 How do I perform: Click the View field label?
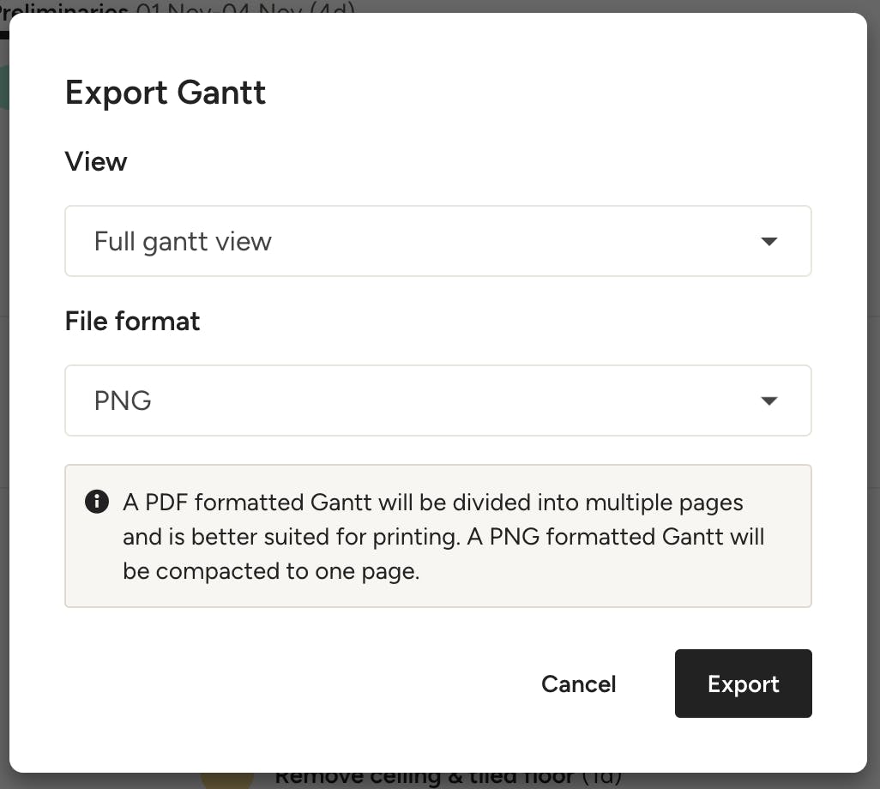pos(96,162)
